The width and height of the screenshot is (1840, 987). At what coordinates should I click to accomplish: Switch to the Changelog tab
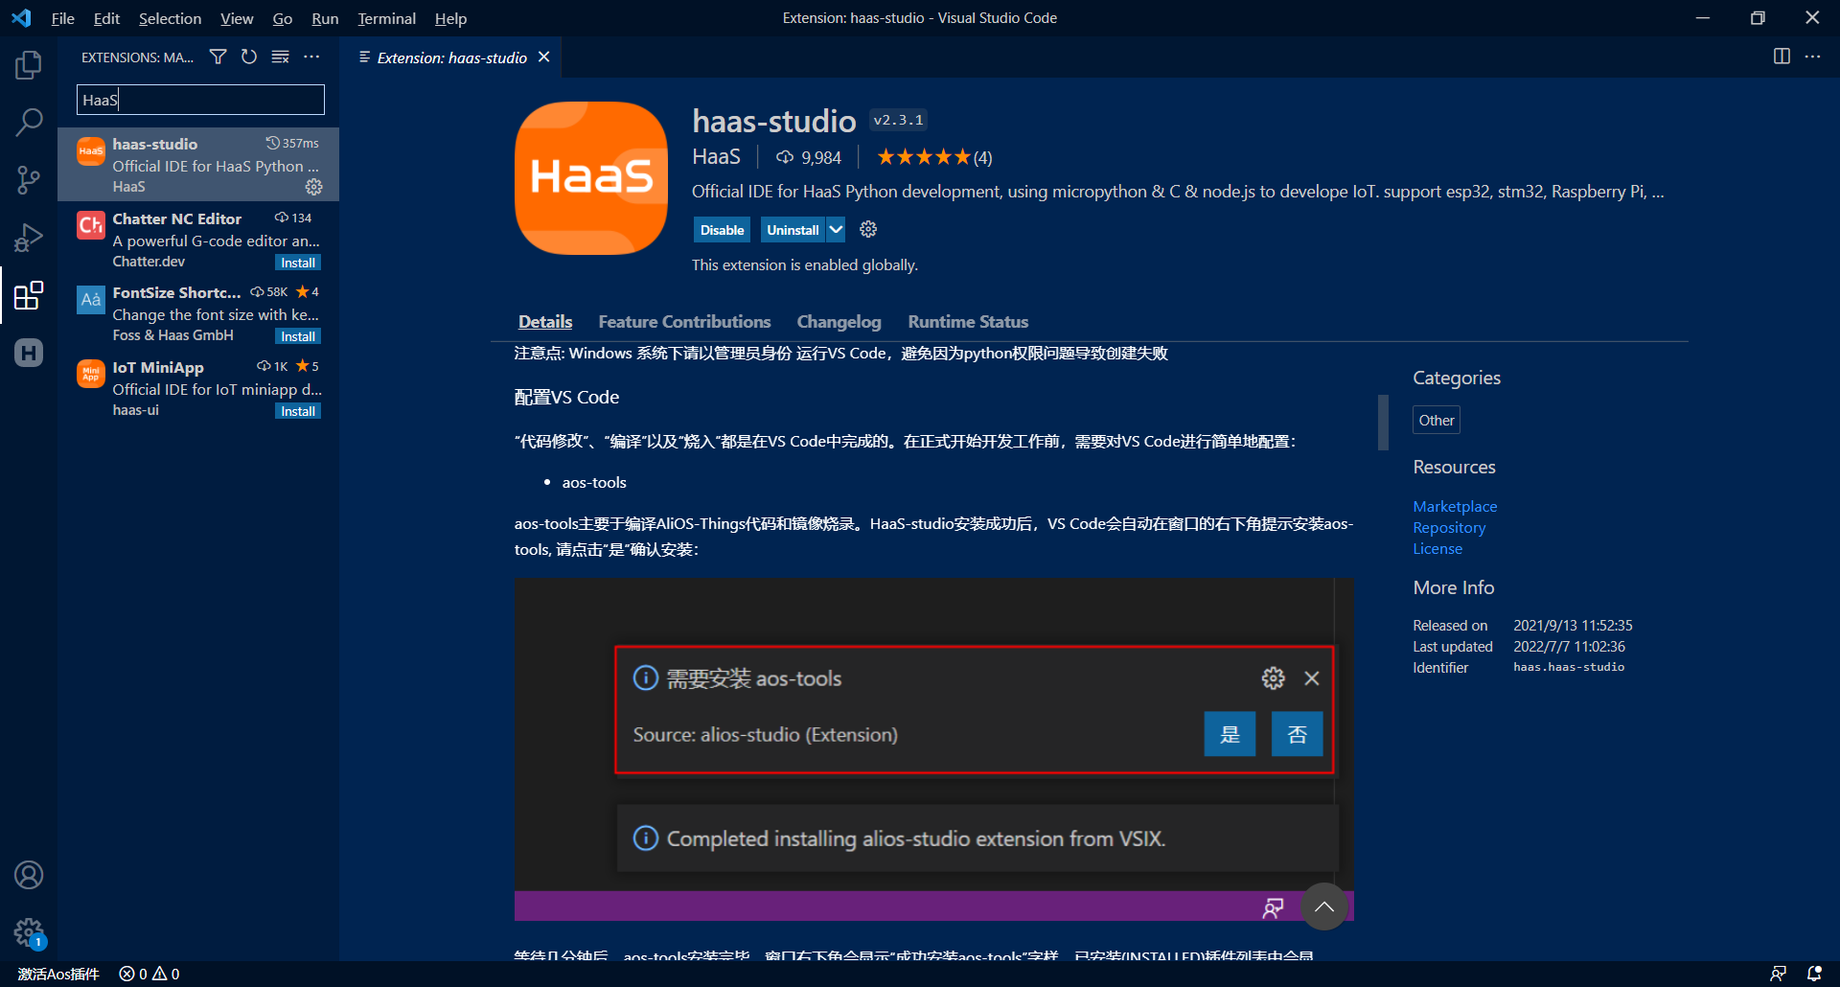point(839,322)
